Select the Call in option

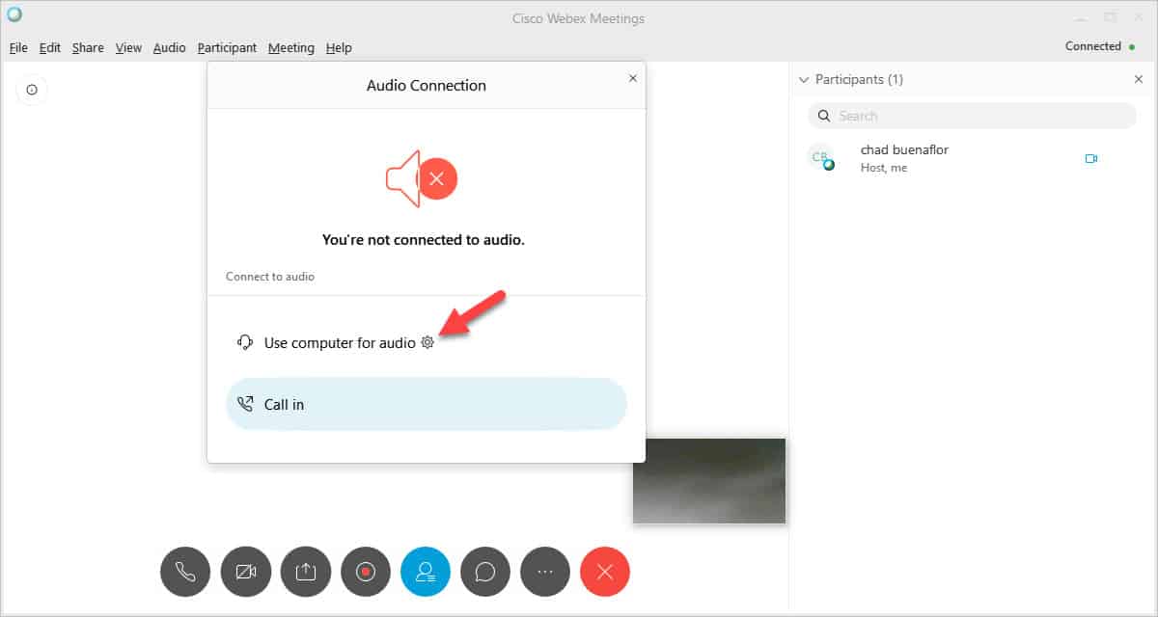point(427,404)
